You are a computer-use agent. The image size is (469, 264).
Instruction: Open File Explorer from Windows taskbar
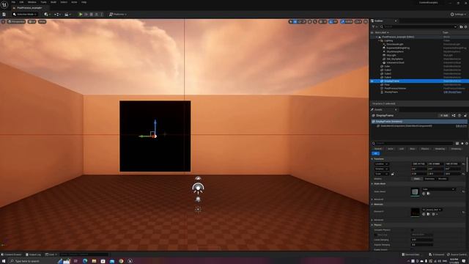click(x=94, y=261)
